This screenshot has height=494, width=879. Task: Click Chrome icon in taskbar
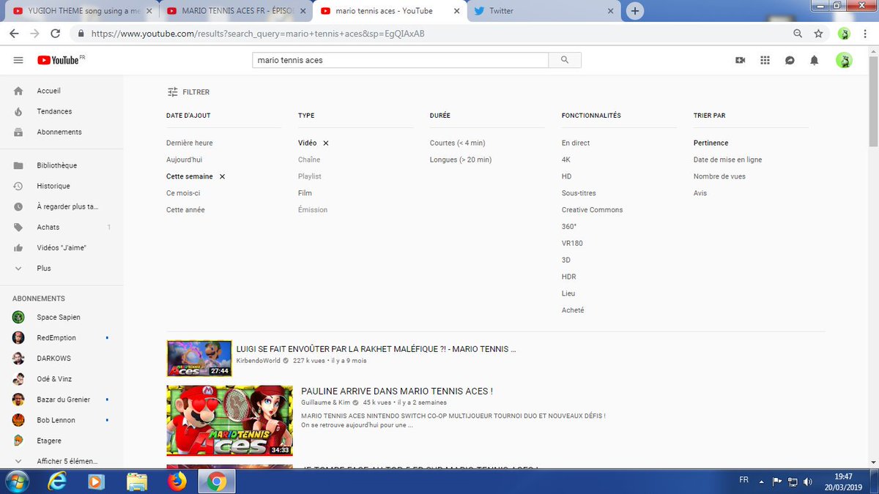pyautogui.click(x=216, y=482)
